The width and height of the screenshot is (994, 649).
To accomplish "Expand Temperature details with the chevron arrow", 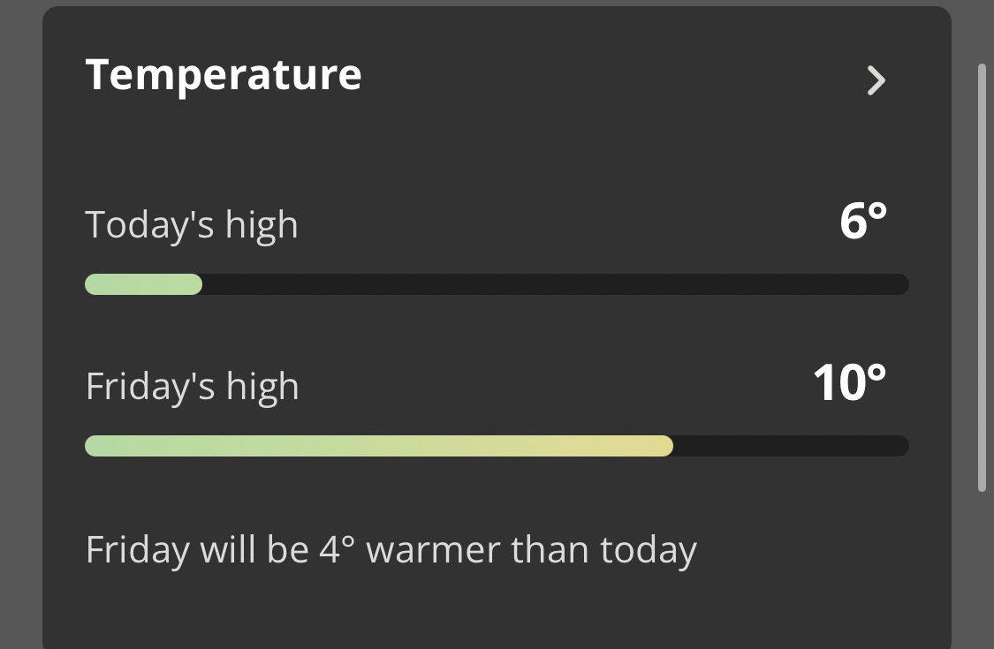I will coord(876,80).
